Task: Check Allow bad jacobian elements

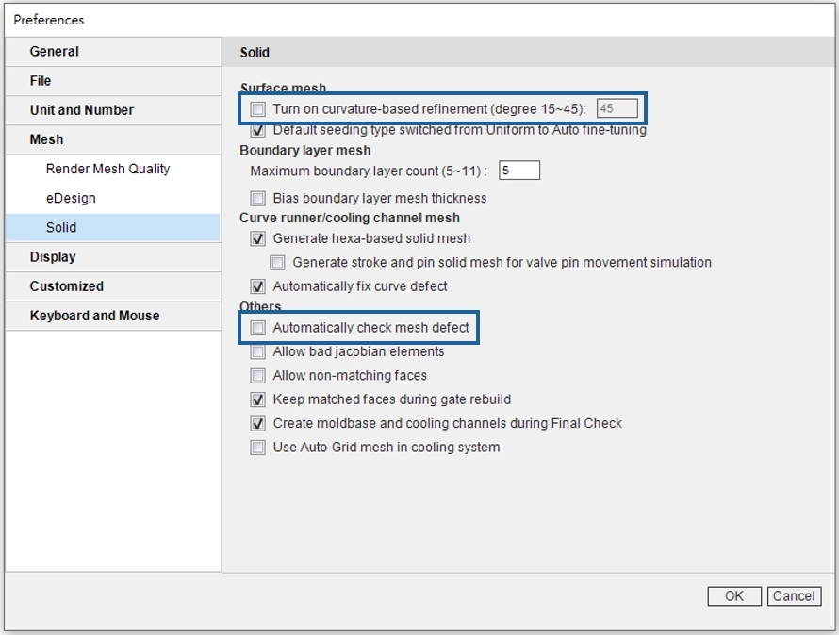Action: coord(258,351)
